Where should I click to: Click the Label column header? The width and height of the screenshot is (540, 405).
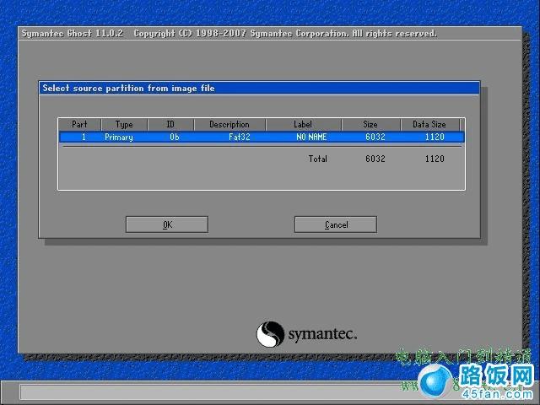click(304, 124)
